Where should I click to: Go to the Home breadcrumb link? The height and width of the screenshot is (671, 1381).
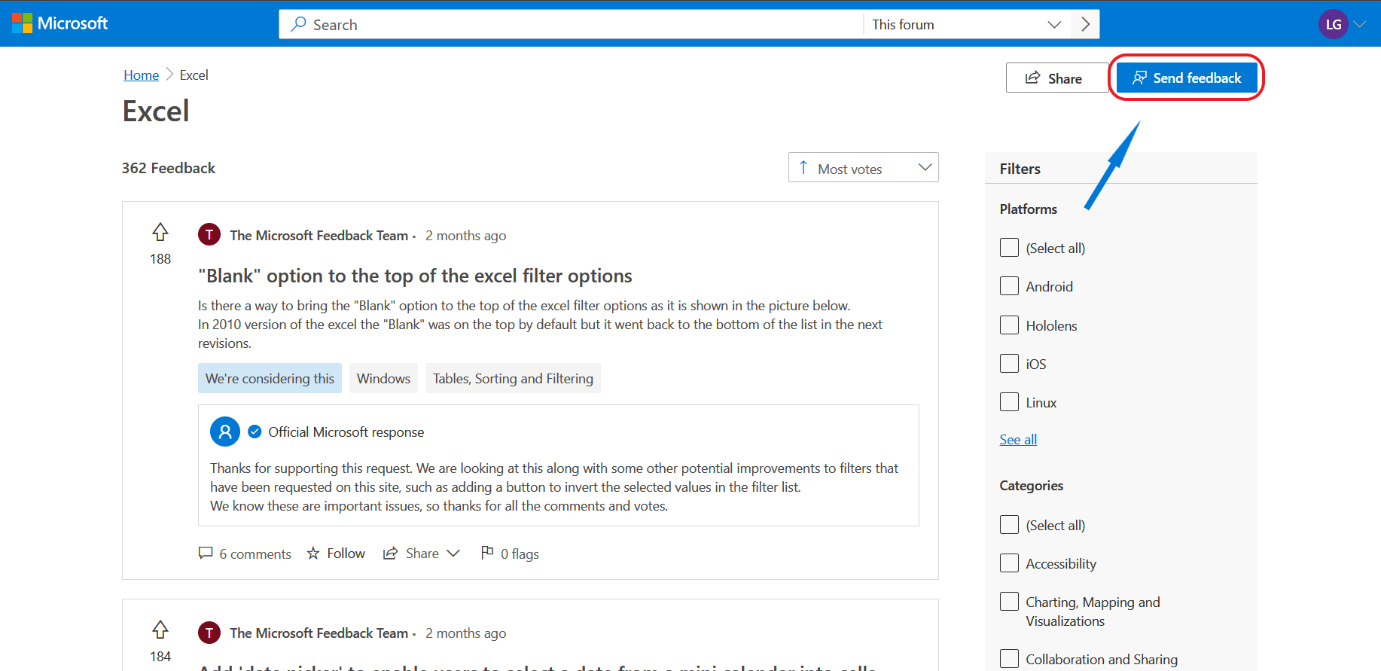pyautogui.click(x=142, y=75)
